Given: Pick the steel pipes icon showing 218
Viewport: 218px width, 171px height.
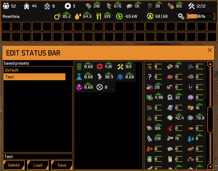Looking at the screenshot, I should pyautogui.click(x=150, y=138).
